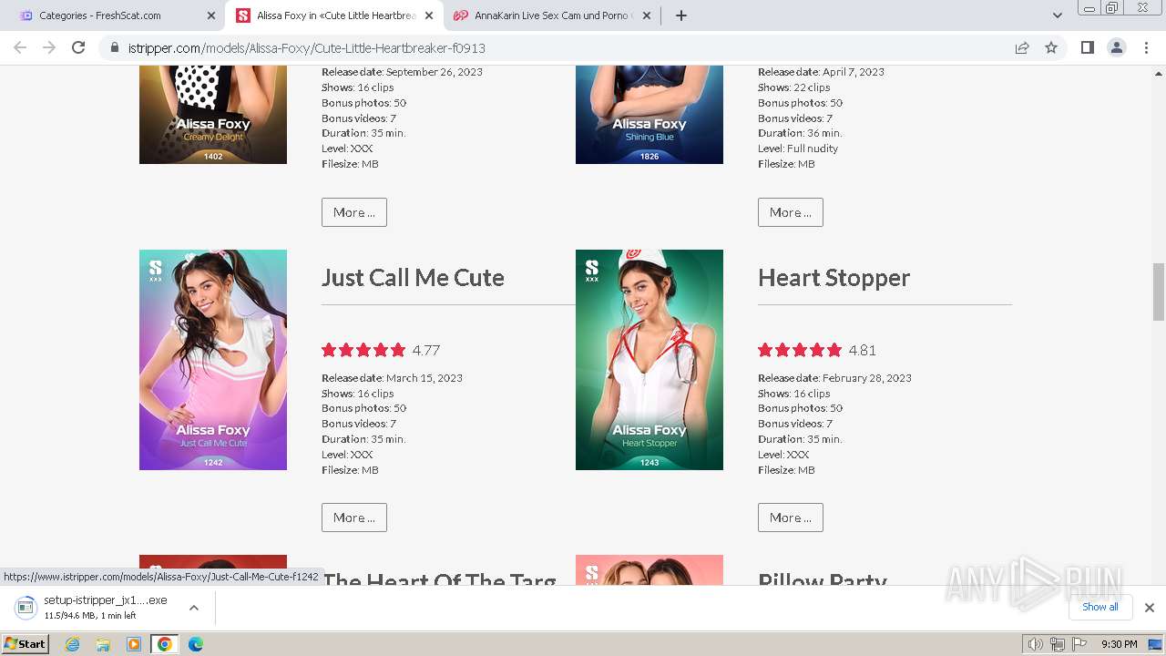Bookmark this page with the star icon
This screenshot has height=656, width=1166.
1051,47
